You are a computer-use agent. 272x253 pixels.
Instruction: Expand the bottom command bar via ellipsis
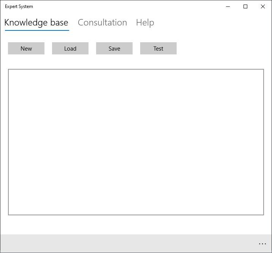(x=262, y=244)
